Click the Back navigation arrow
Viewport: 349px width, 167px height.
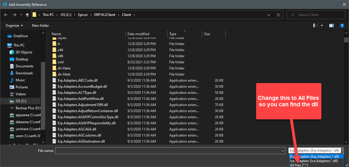[x=6, y=15]
